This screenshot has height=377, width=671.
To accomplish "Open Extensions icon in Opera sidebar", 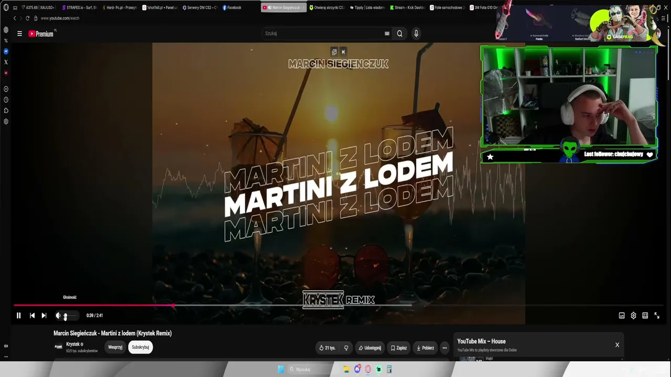I will pos(6,110).
